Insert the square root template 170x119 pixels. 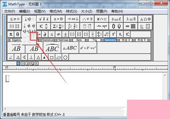[106, 34]
